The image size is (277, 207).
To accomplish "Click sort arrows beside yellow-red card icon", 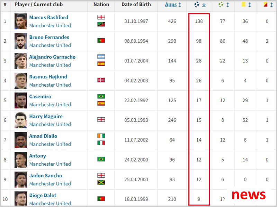I will [271, 5].
